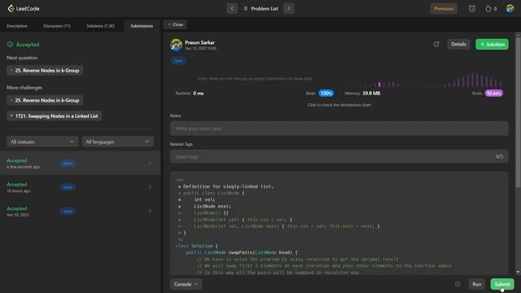View the streak flame counter
The width and height of the screenshot is (521, 293).
point(491,9)
